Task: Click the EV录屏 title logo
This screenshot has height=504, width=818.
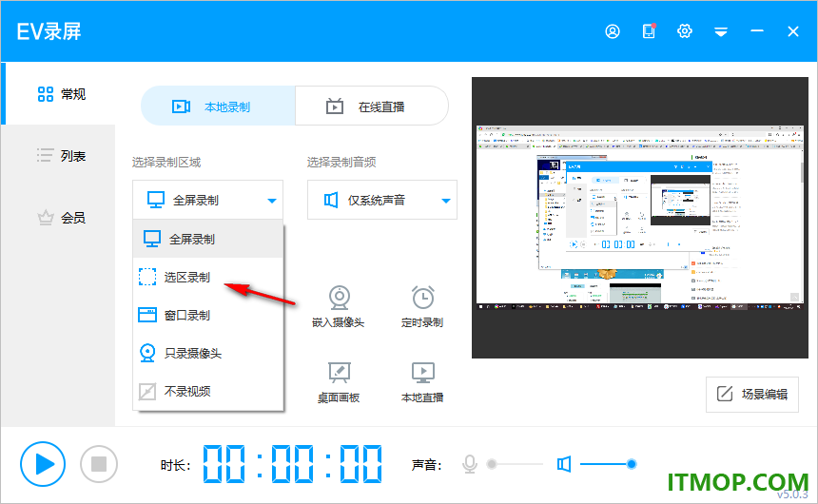Action: pos(49,31)
